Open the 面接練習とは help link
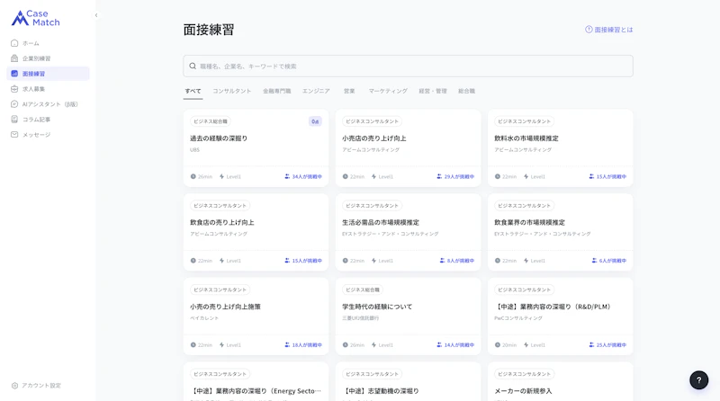Image resolution: width=720 pixels, height=401 pixels. click(x=609, y=30)
